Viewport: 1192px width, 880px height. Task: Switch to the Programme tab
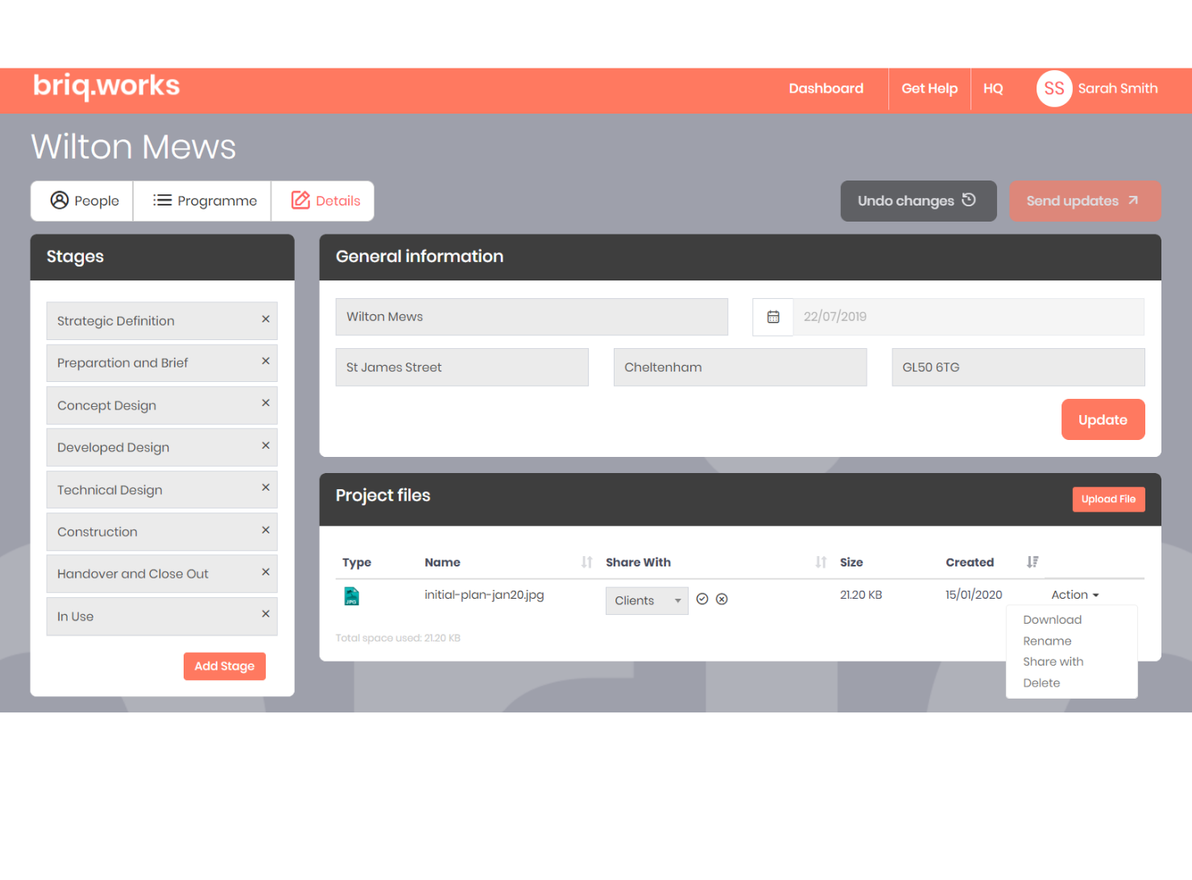click(205, 201)
